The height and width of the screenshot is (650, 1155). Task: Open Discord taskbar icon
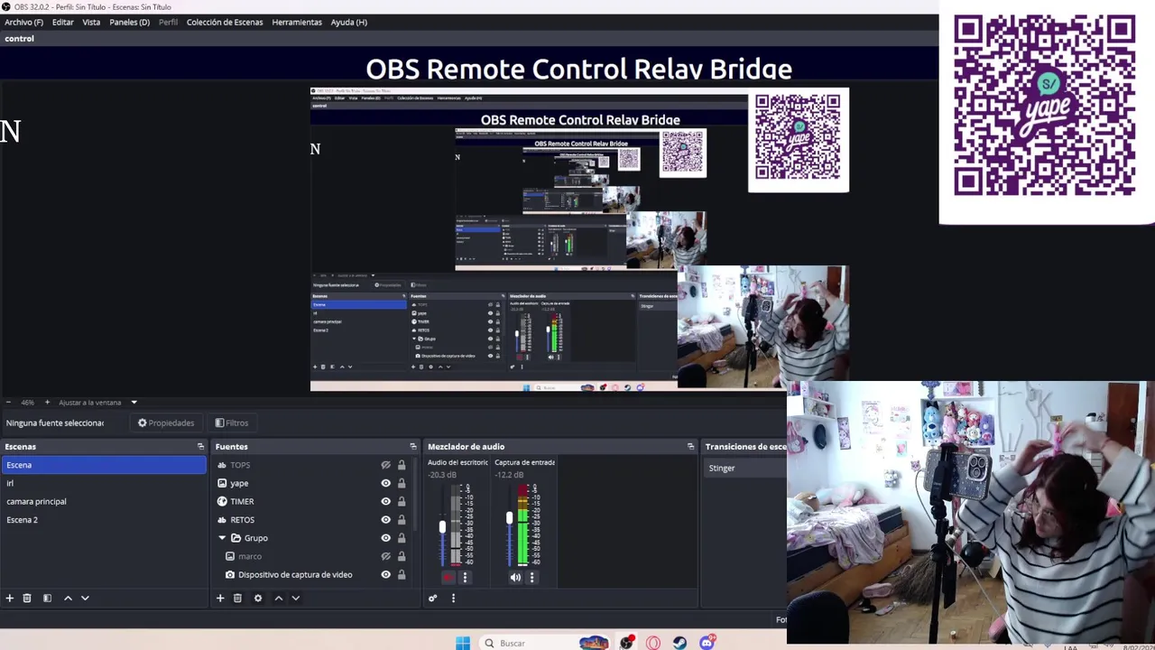(x=707, y=643)
